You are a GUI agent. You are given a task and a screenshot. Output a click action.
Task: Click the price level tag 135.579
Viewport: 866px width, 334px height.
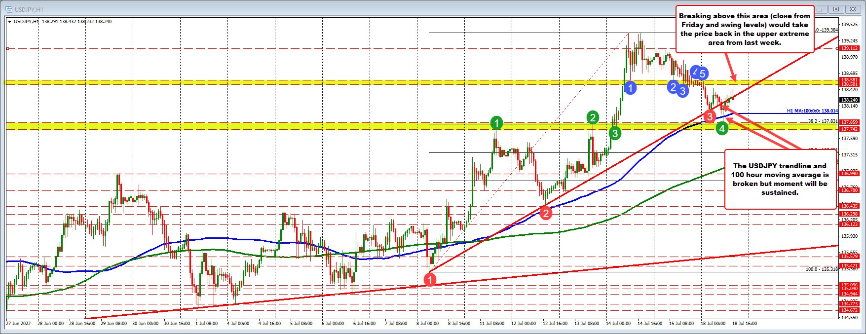coord(850,257)
